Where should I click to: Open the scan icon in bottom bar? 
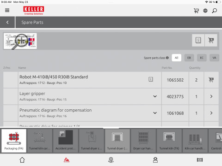[200, 160]
